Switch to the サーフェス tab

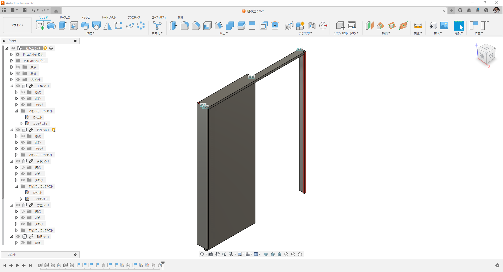coord(65,18)
